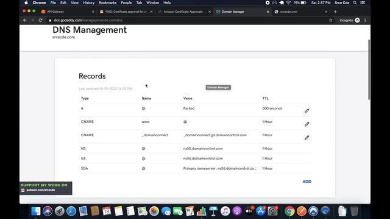Viewport: 390px width, 219px height.
Task: Open FaceTime from the dock
Action: 177,211
